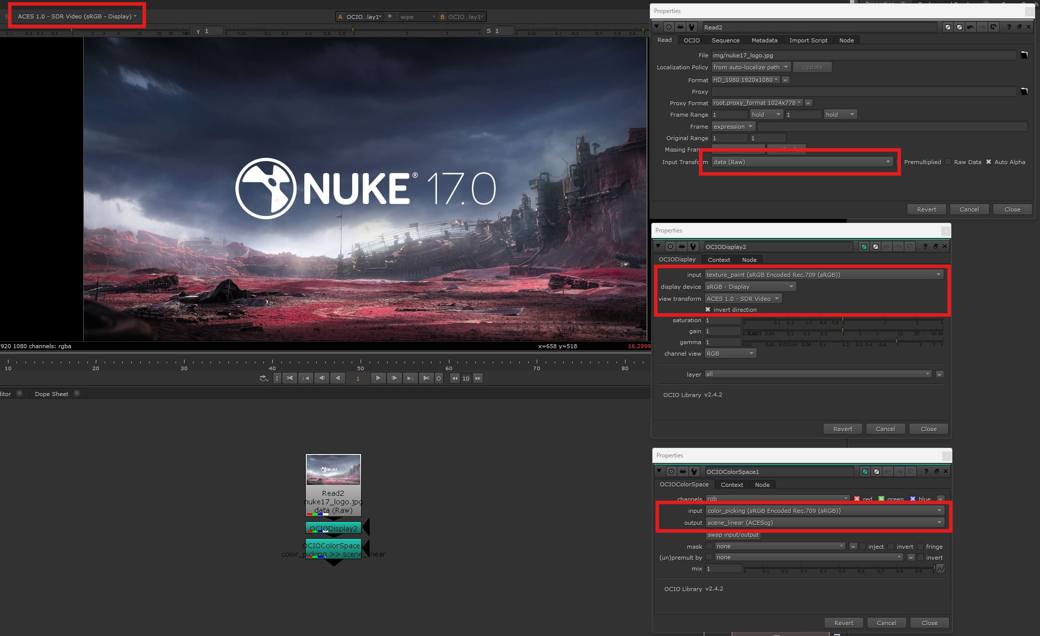Go to previous keyframe button

pyautogui.click(x=306, y=378)
